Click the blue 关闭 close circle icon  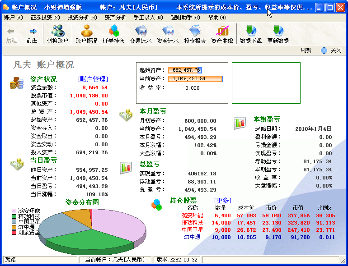click(324, 50)
